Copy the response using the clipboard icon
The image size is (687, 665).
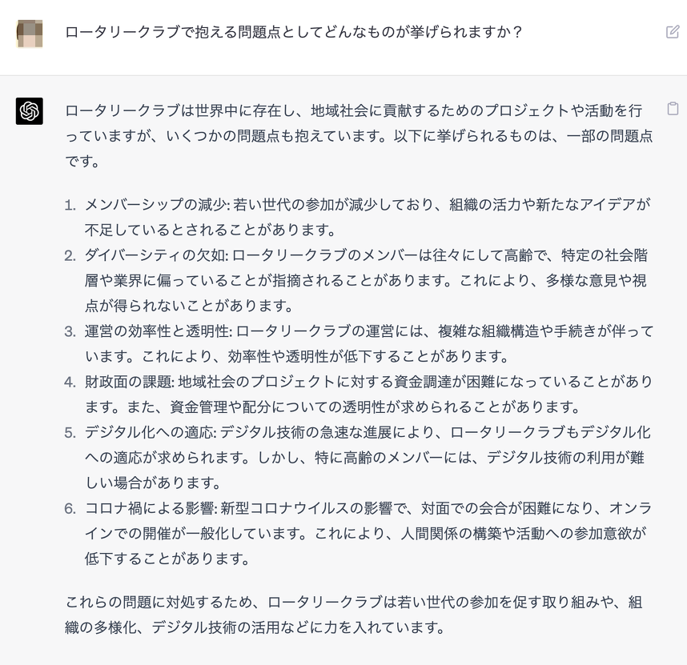coord(673,109)
